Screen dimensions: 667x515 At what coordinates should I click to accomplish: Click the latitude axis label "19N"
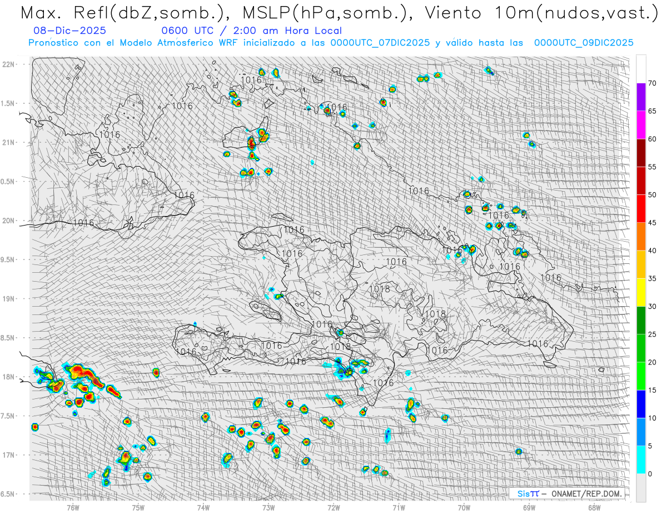tap(9, 298)
